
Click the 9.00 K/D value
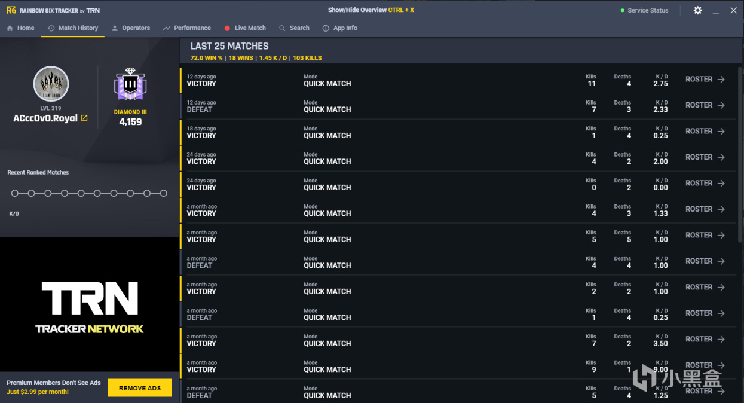tap(660, 370)
